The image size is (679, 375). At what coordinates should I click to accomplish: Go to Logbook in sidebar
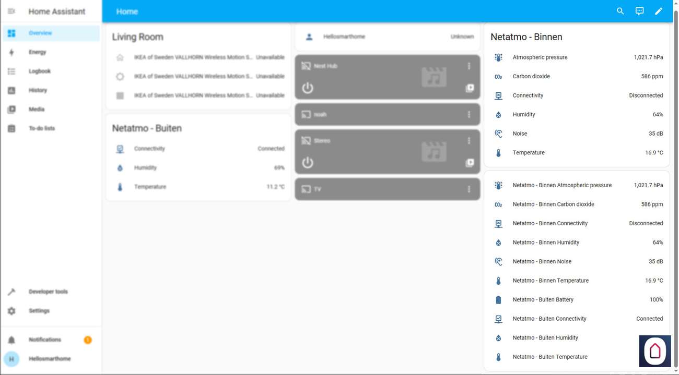pos(40,71)
